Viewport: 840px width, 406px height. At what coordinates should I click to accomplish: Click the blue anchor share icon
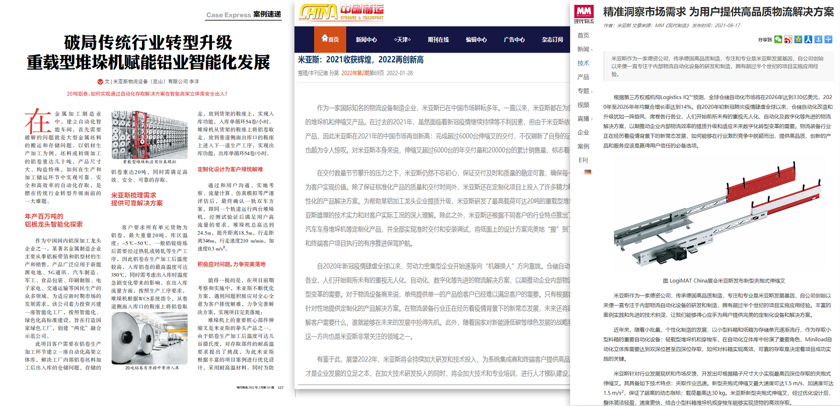[x=818, y=39]
